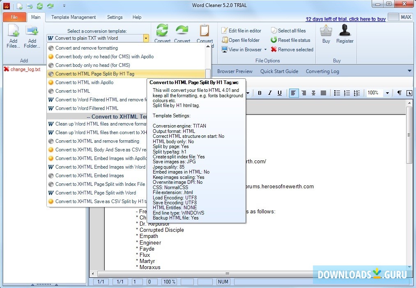This screenshot has height=288, width=416.
Task: Click the Add Folder icon in ribbon
Action: [x=32, y=30]
